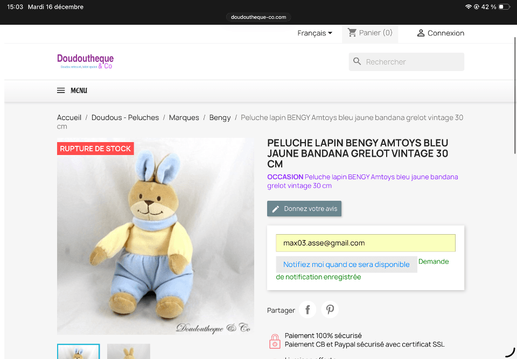
Task: Click the RUPTURE DE STOCK badge
Action: tap(95, 149)
